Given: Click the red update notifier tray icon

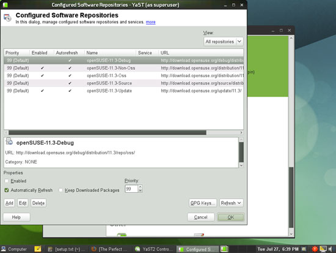Looking at the screenshot, I should click(x=315, y=249).
